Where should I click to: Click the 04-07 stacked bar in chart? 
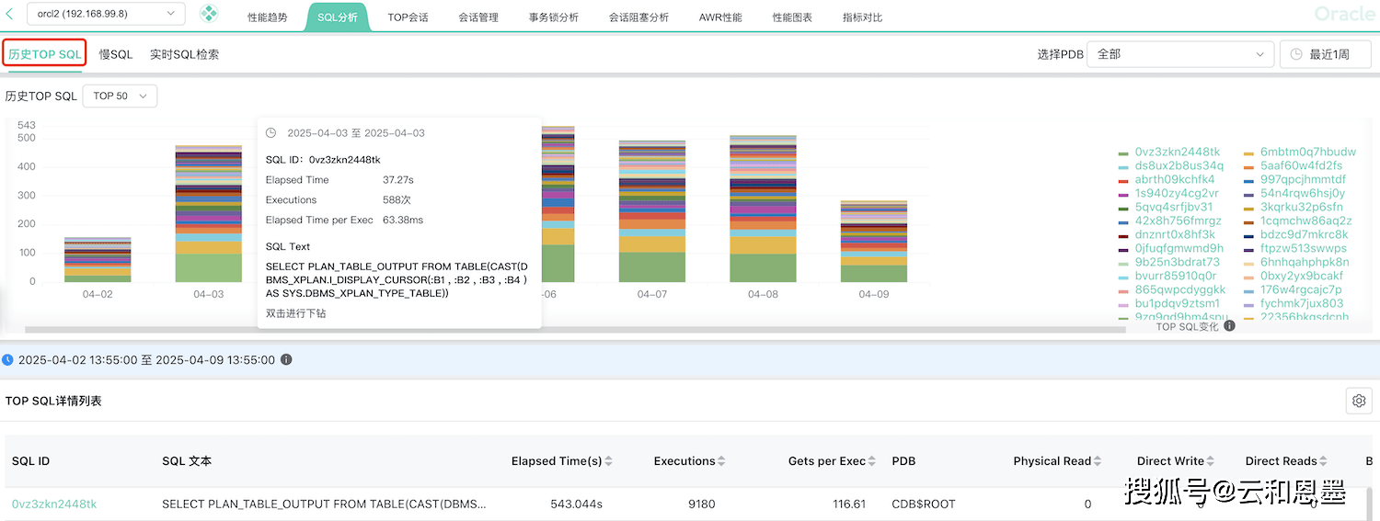click(x=651, y=211)
